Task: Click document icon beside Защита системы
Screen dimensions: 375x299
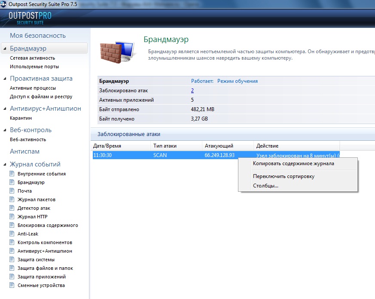Action: [12, 260]
